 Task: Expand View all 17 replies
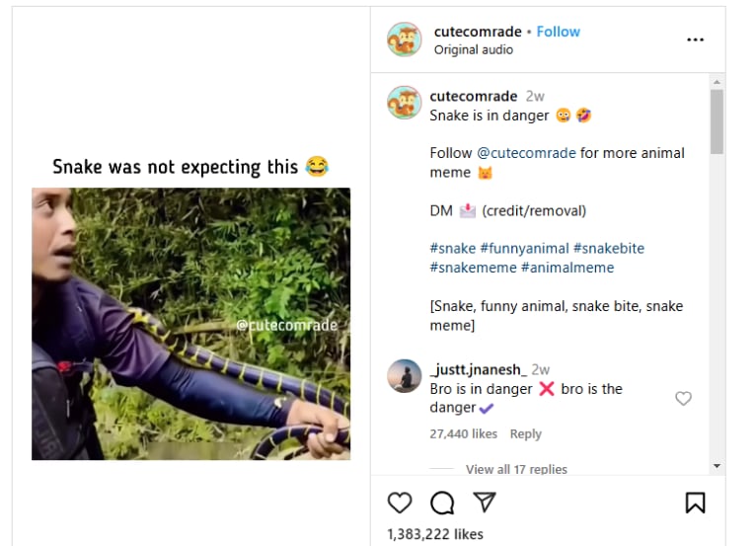click(x=516, y=469)
